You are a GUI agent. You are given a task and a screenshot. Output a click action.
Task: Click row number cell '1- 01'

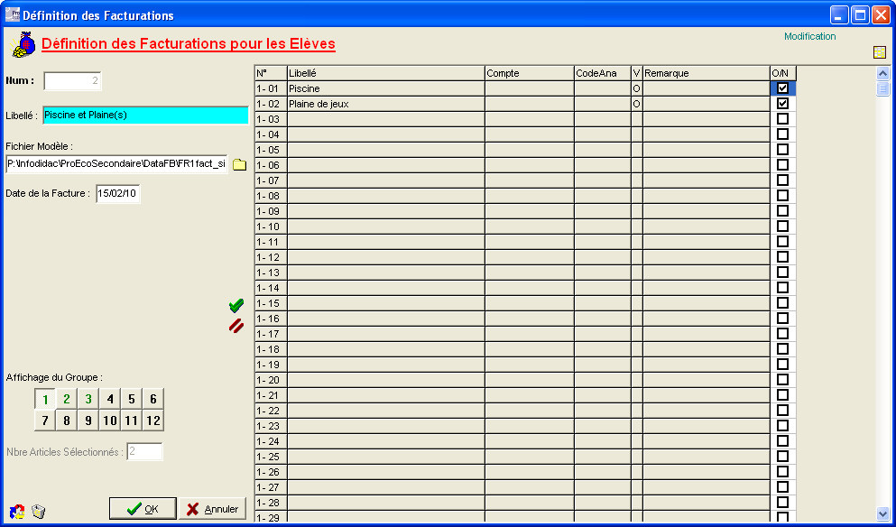tap(271, 88)
